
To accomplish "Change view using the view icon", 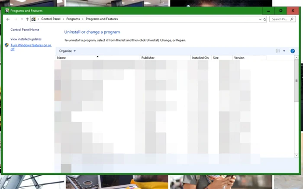I will (x=278, y=51).
